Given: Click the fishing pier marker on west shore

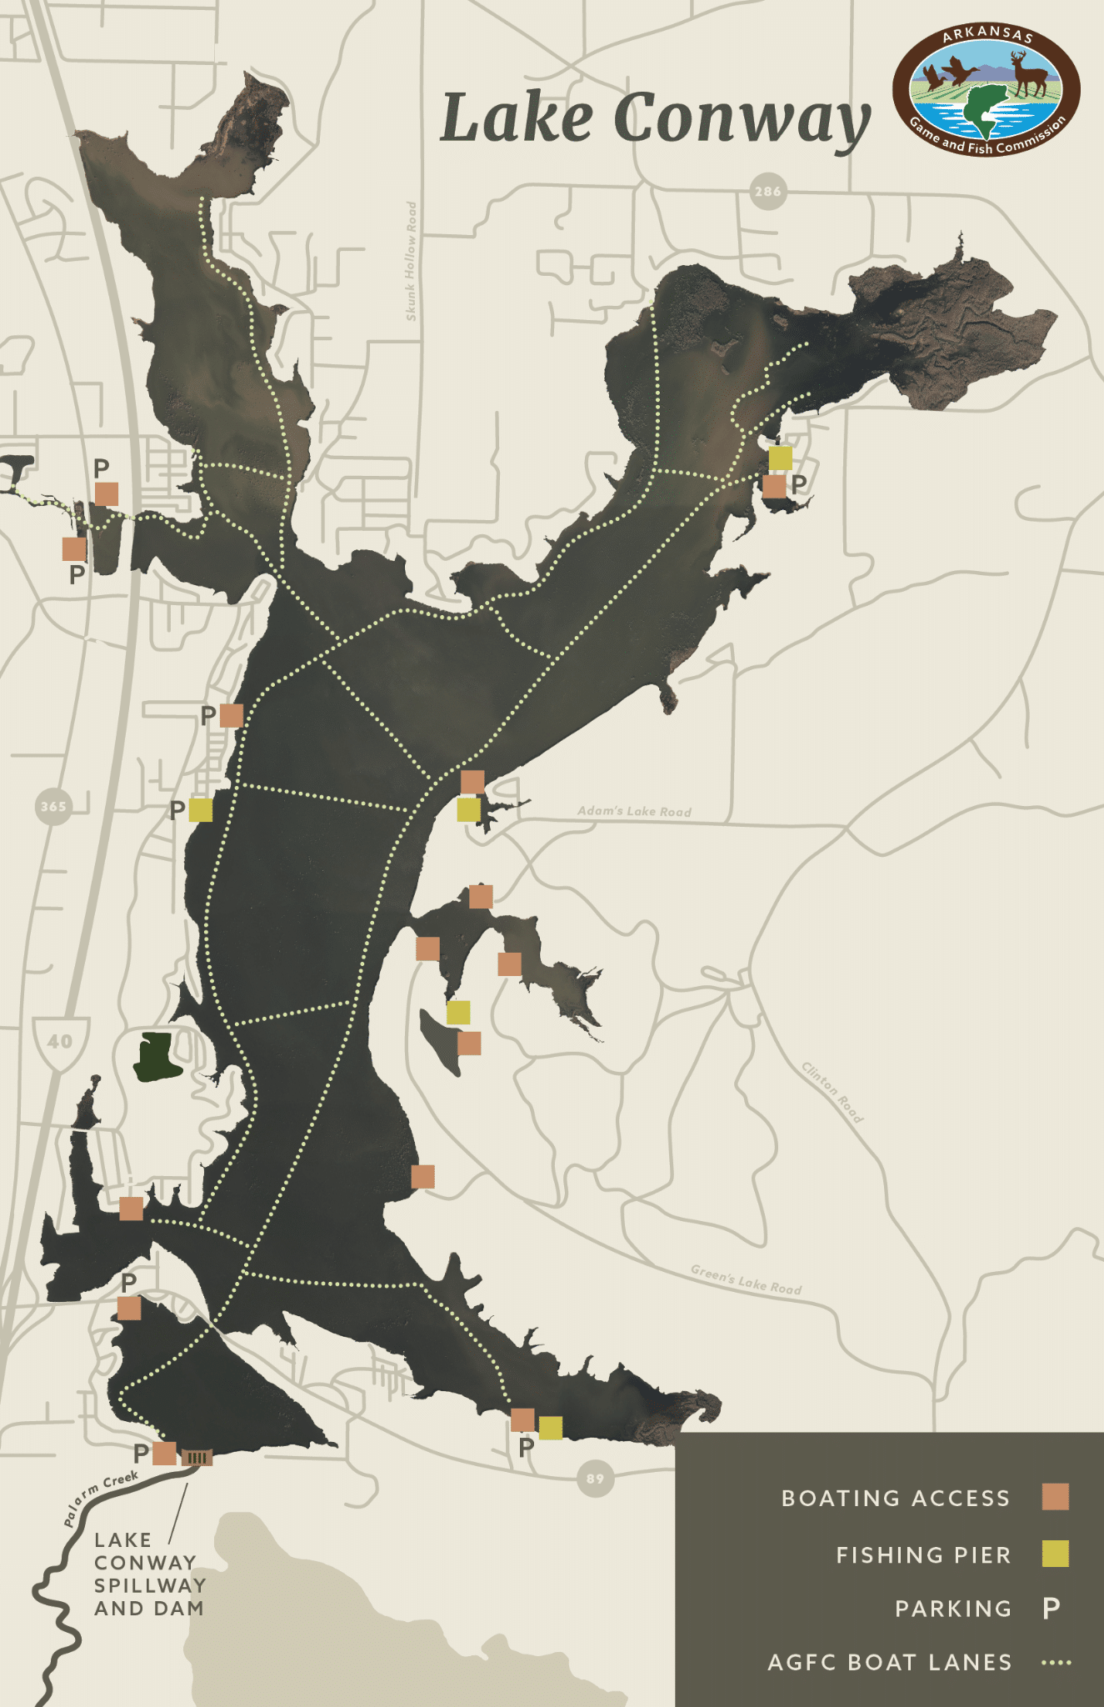Looking at the screenshot, I should (201, 809).
